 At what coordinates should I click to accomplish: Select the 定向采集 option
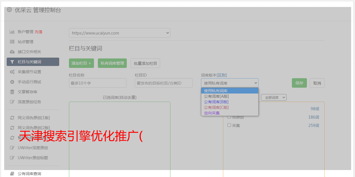(x=212, y=113)
